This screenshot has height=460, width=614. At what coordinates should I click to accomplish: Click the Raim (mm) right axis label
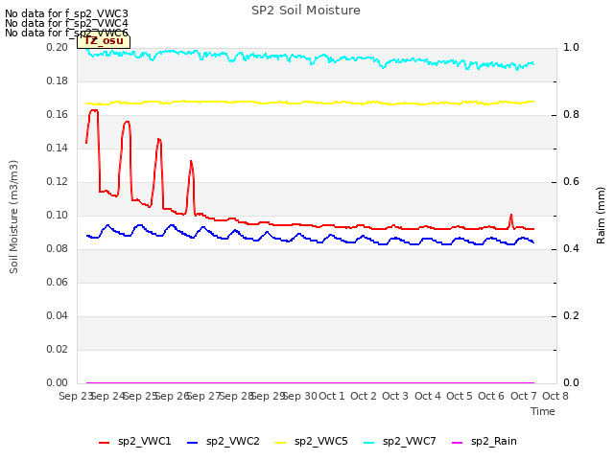(601, 216)
